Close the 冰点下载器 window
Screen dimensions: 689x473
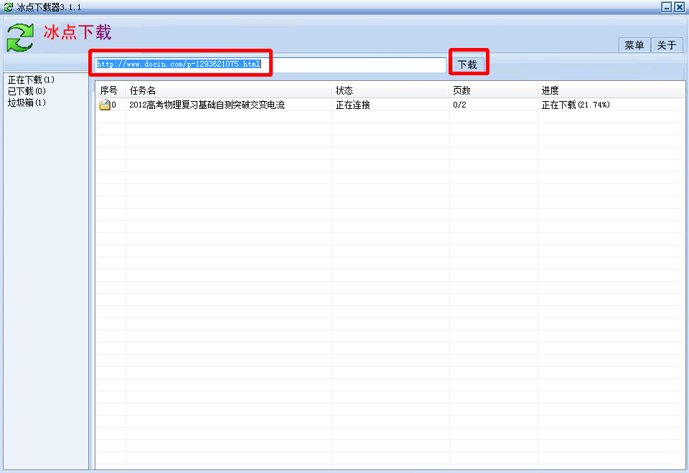pos(680,7)
